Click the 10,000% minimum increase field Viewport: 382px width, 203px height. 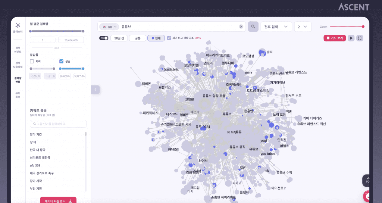65,76
